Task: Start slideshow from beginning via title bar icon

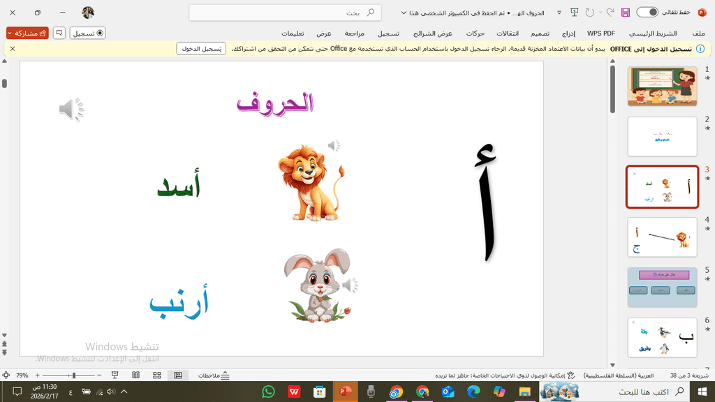Action: [574, 13]
